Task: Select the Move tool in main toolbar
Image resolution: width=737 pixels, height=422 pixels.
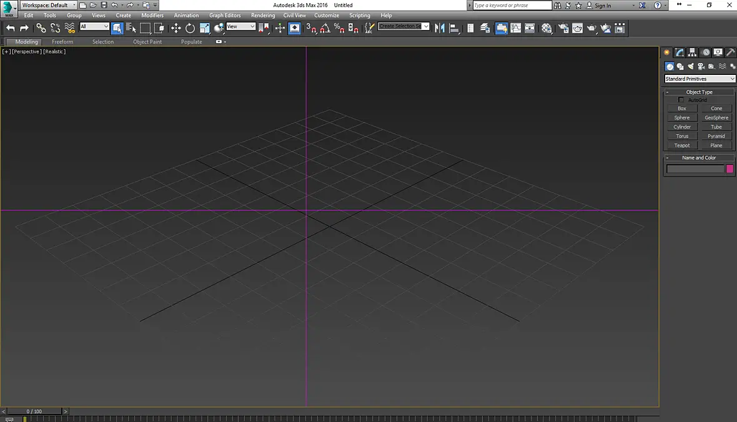Action: point(176,28)
